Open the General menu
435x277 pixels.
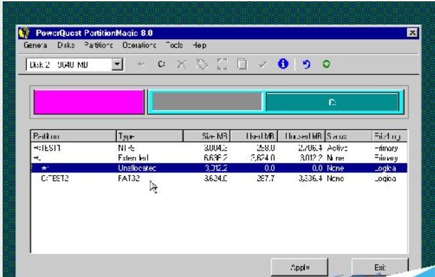point(36,45)
